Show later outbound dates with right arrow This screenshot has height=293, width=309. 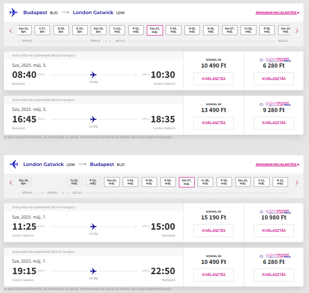click(297, 31)
